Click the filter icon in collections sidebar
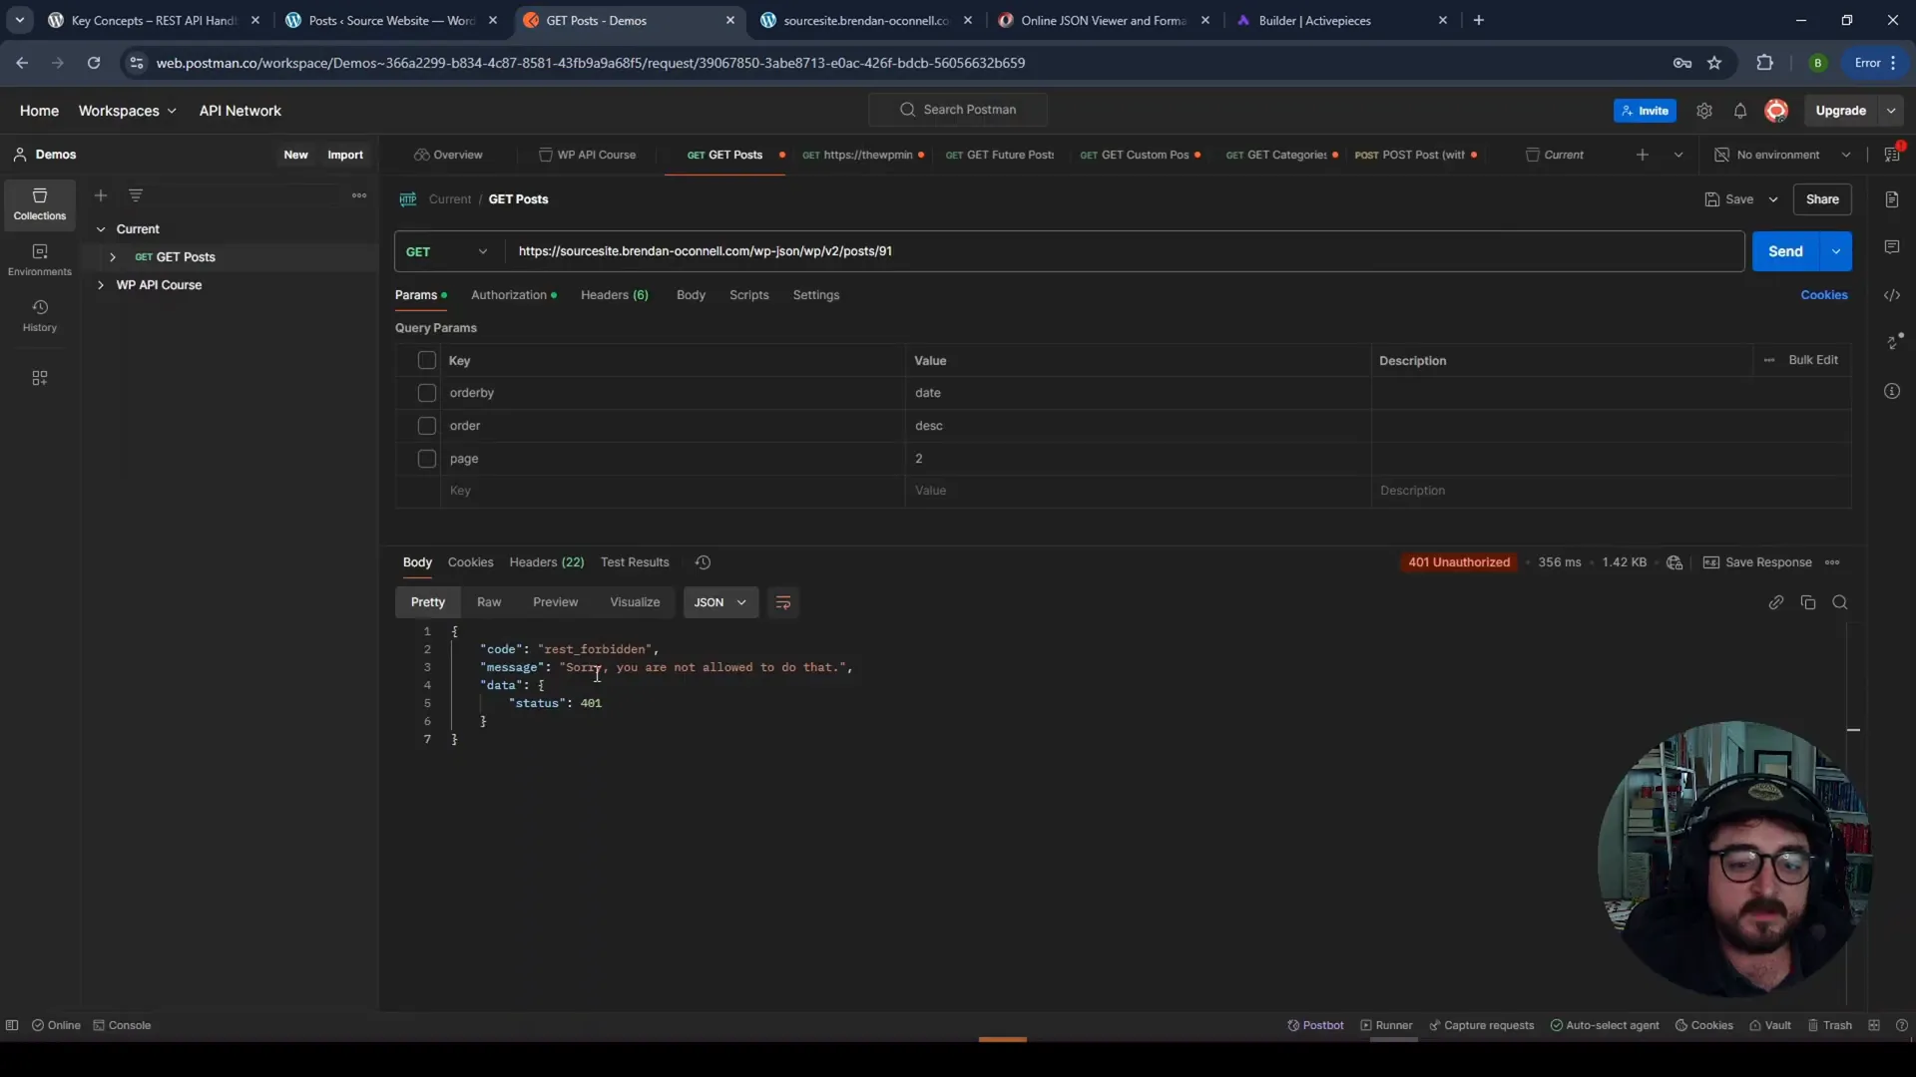The image size is (1916, 1077). tap(136, 195)
